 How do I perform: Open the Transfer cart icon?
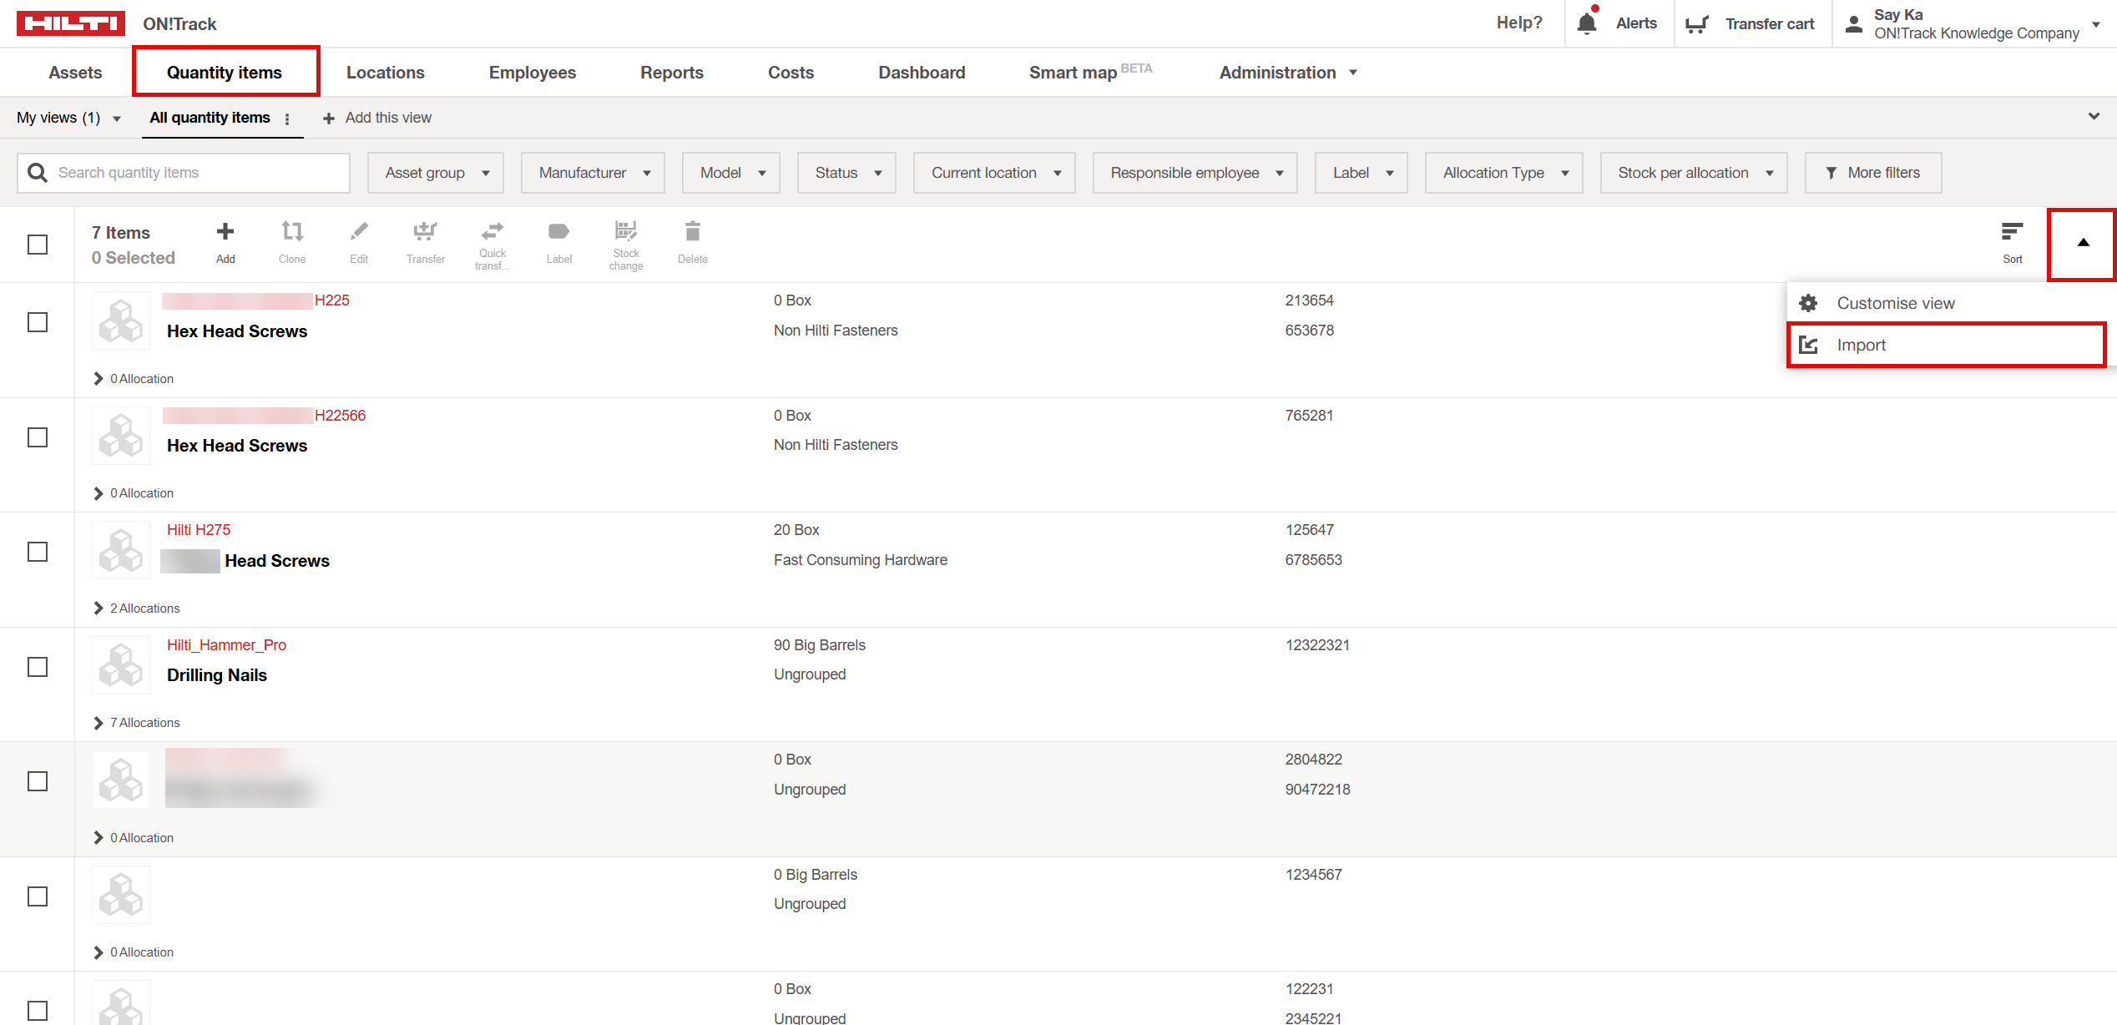tap(1697, 24)
